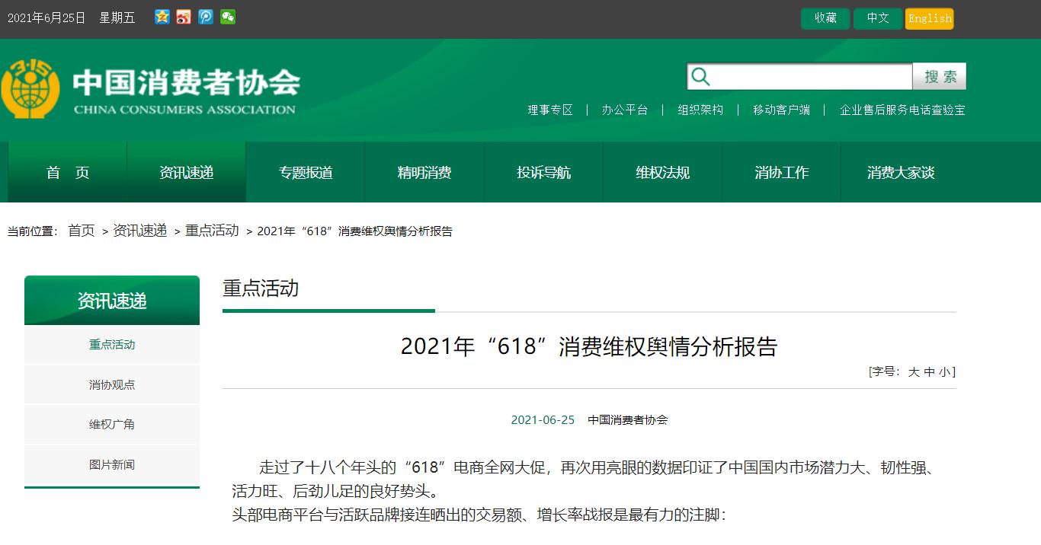Click the 首页 breadcrumb link
The image size is (1041, 545).
pos(82,231)
